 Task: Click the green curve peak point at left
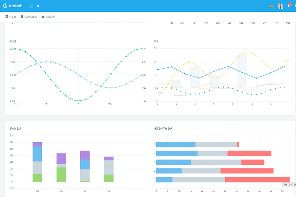[x=15, y=49]
